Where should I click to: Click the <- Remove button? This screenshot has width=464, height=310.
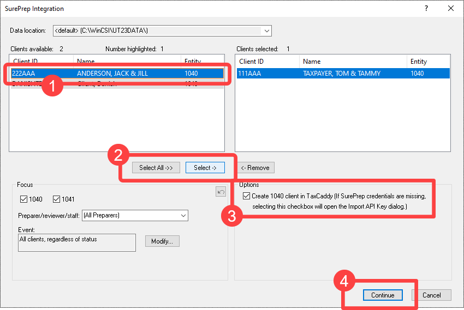(257, 168)
